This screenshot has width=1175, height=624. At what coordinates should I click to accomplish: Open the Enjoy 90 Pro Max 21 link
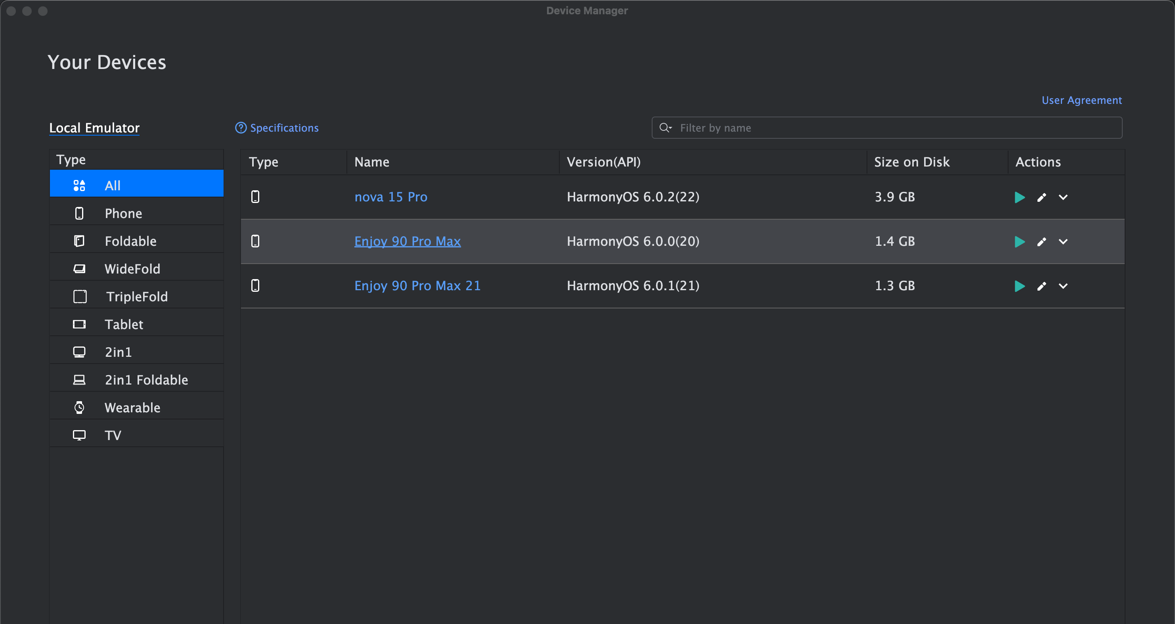(417, 285)
